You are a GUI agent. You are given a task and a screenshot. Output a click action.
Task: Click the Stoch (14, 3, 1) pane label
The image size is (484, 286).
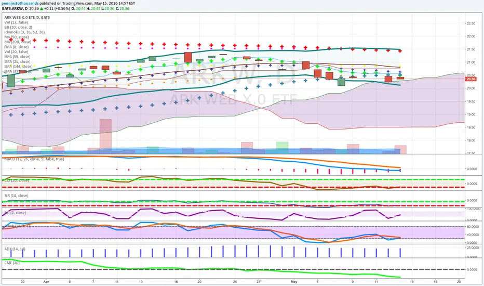pos(17,226)
